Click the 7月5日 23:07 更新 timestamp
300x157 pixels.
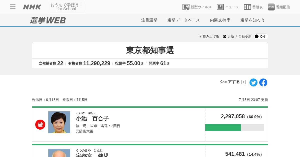point(253,100)
